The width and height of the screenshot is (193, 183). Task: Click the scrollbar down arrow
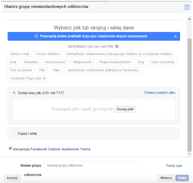pyautogui.click(x=190, y=154)
